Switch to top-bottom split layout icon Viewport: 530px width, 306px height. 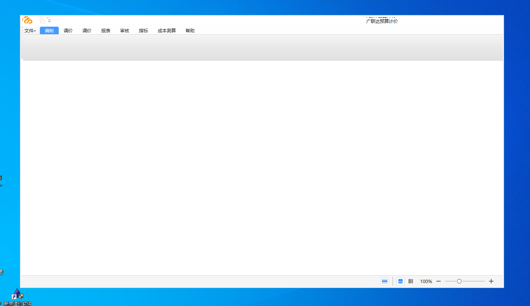tap(401, 281)
